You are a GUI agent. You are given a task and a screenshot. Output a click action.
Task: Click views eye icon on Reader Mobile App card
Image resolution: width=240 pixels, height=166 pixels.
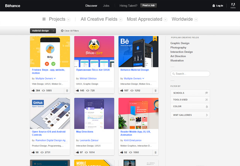click(x=130, y=153)
